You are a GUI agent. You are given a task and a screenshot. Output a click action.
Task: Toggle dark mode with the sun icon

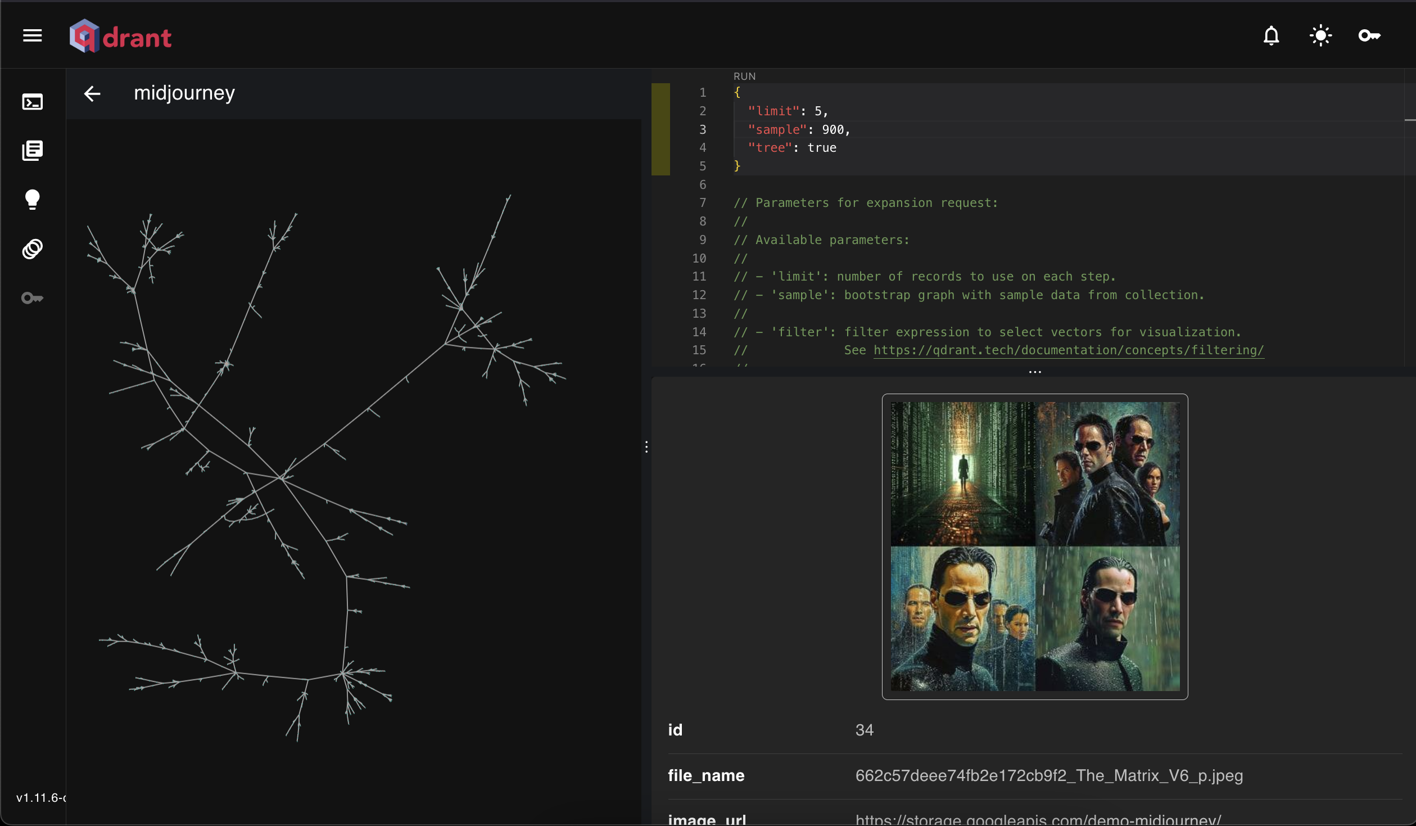(1320, 35)
